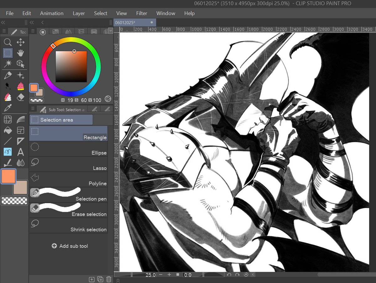This screenshot has width=376, height=283.
Task: Rotate canvas right using the status bar arrow
Action: tap(238, 275)
